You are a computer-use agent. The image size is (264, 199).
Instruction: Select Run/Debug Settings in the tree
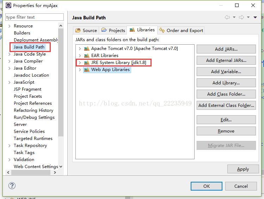pyautogui.click(x=34, y=117)
